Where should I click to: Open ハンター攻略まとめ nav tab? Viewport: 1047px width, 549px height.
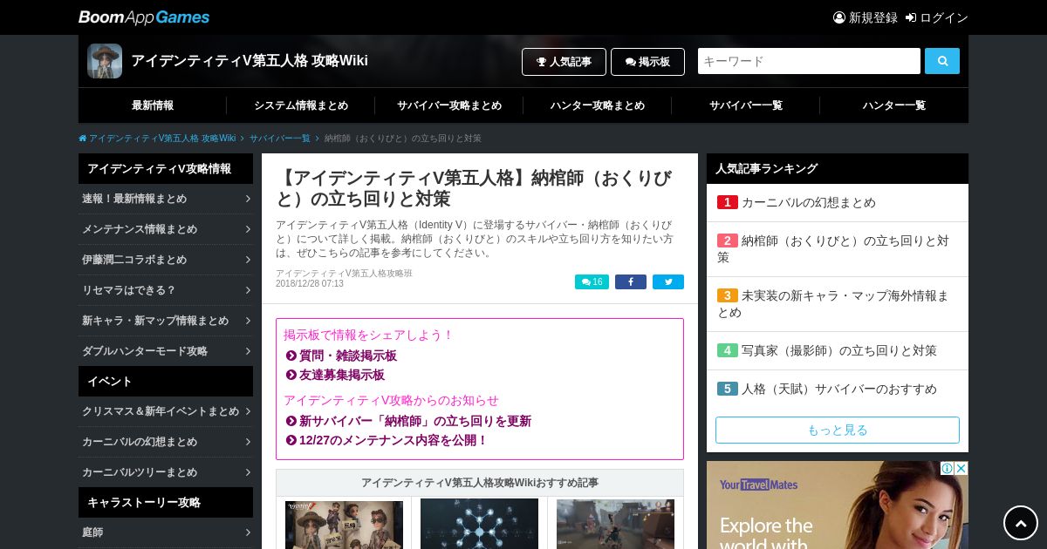tap(598, 105)
